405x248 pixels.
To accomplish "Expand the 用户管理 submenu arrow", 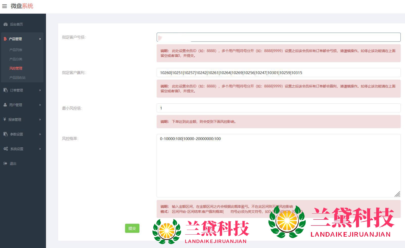I will 40,105.
